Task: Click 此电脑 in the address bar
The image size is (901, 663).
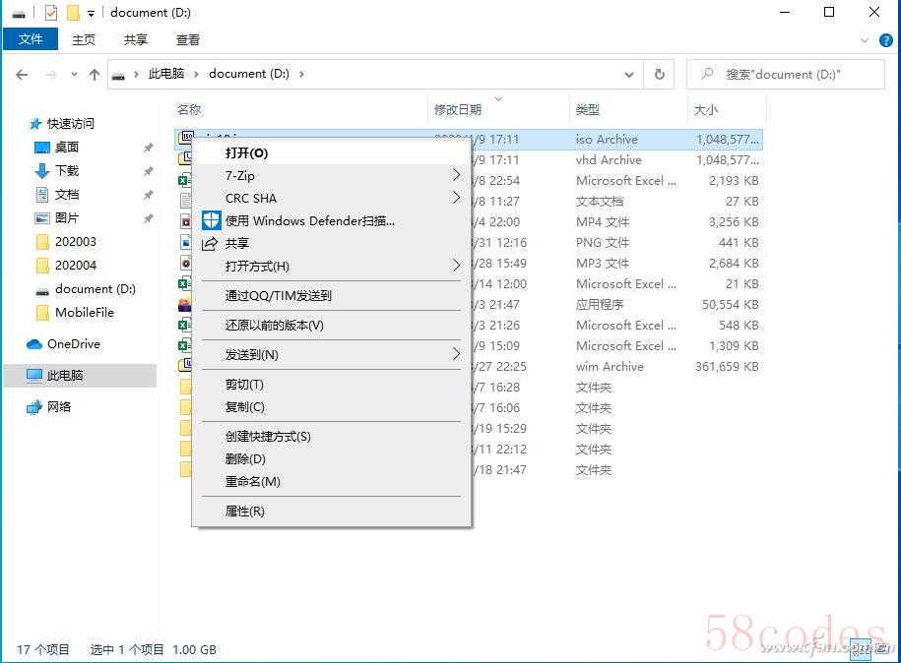Action: click(166, 74)
